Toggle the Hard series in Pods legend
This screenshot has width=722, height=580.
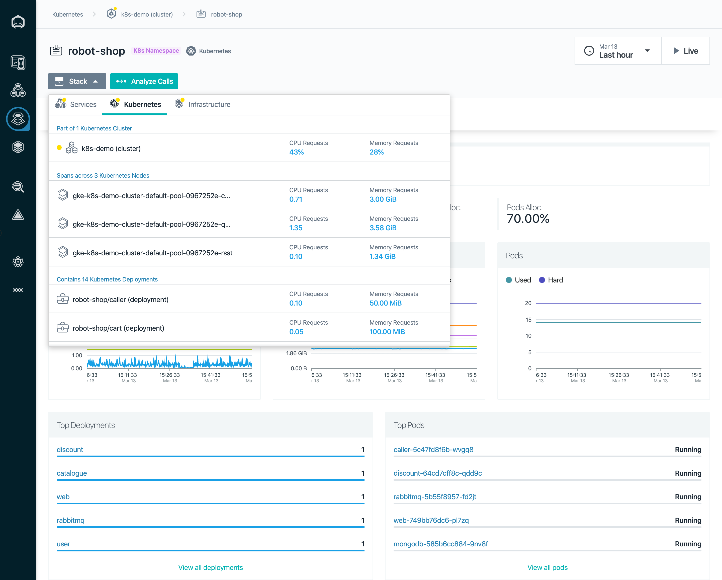click(x=551, y=280)
